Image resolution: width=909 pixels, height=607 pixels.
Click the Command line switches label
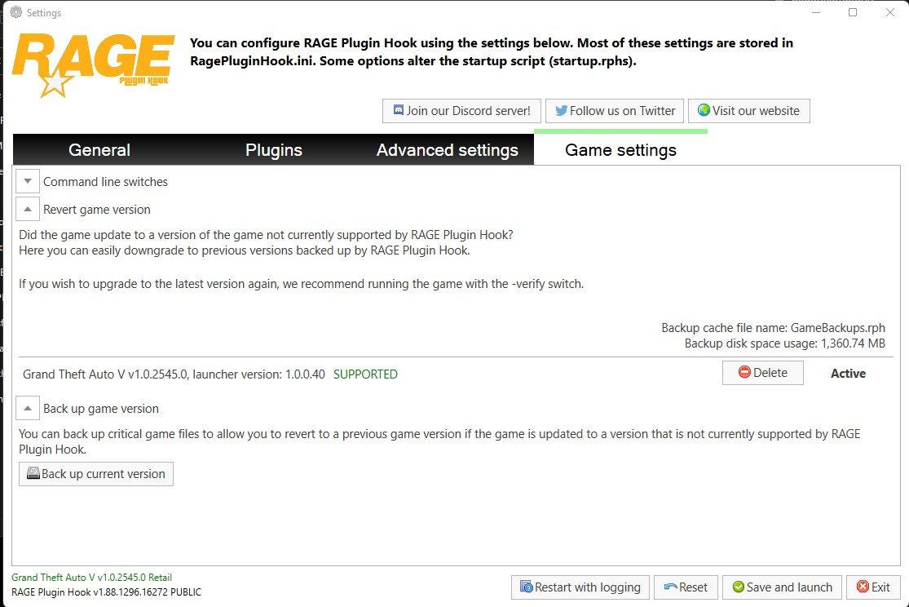[x=105, y=182]
